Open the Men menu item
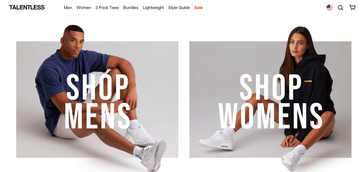This screenshot has width=360, height=172. coord(68,8)
